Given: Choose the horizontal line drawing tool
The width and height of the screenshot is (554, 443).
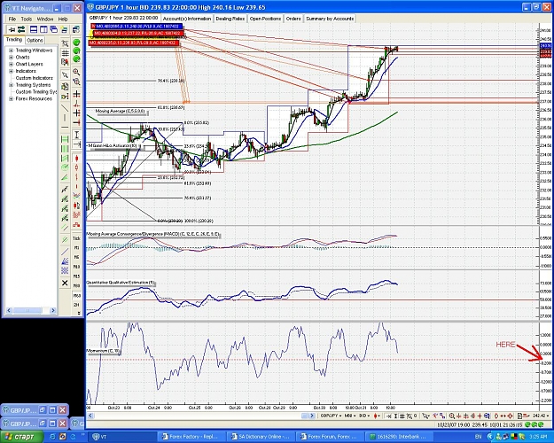Looking at the screenshot, I should pos(65,128).
